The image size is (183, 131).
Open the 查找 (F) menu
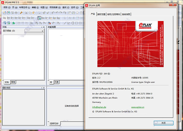pyautogui.click(x=66, y=7)
